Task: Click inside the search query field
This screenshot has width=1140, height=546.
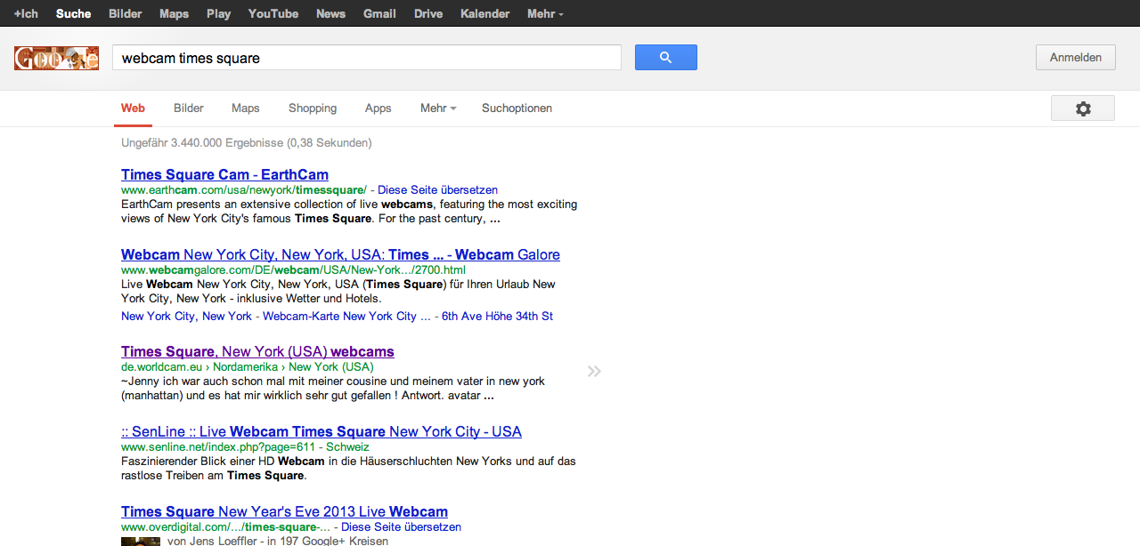Action: coord(366,58)
